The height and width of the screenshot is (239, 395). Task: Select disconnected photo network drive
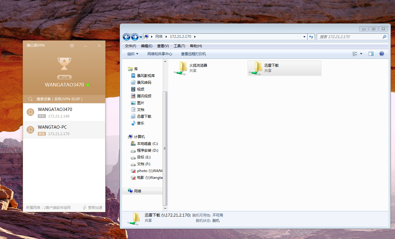click(x=147, y=171)
